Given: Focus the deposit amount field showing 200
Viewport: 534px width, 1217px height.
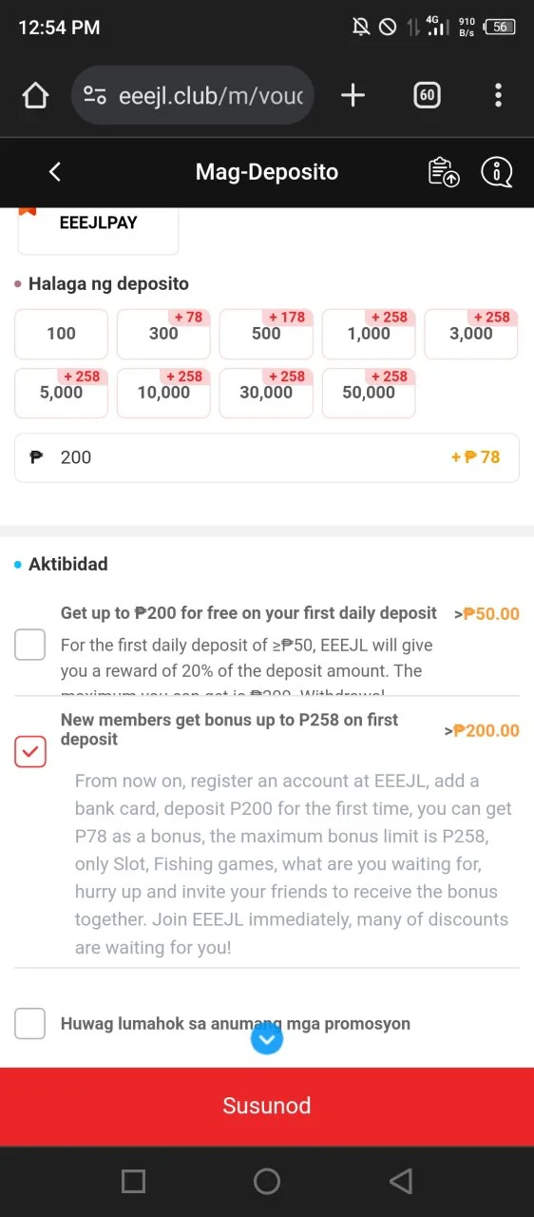Looking at the screenshot, I should coord(267,457).
